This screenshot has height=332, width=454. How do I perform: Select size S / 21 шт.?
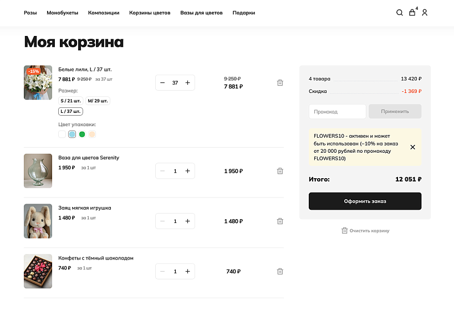[70, 101]
